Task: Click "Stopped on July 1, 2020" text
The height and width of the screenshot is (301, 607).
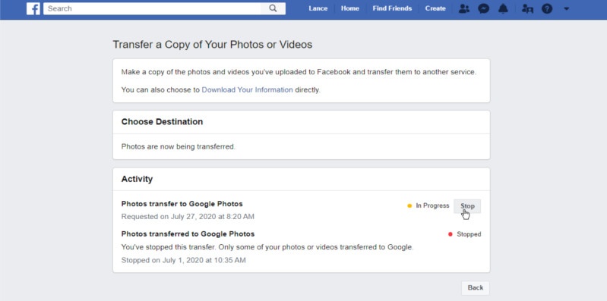Action: (x=184, y=260)
